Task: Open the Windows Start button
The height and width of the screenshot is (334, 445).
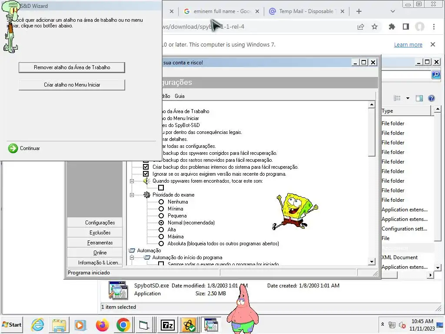Action: [12, 324]
